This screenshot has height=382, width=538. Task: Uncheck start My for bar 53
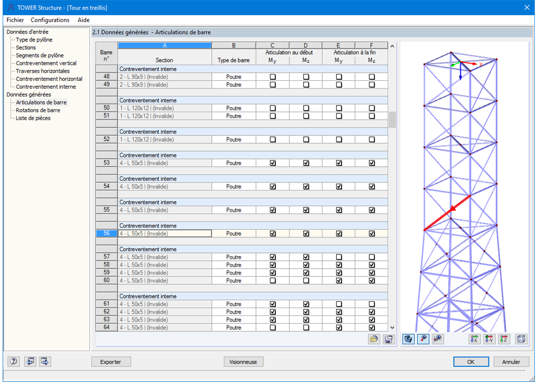tap(273, 163)
